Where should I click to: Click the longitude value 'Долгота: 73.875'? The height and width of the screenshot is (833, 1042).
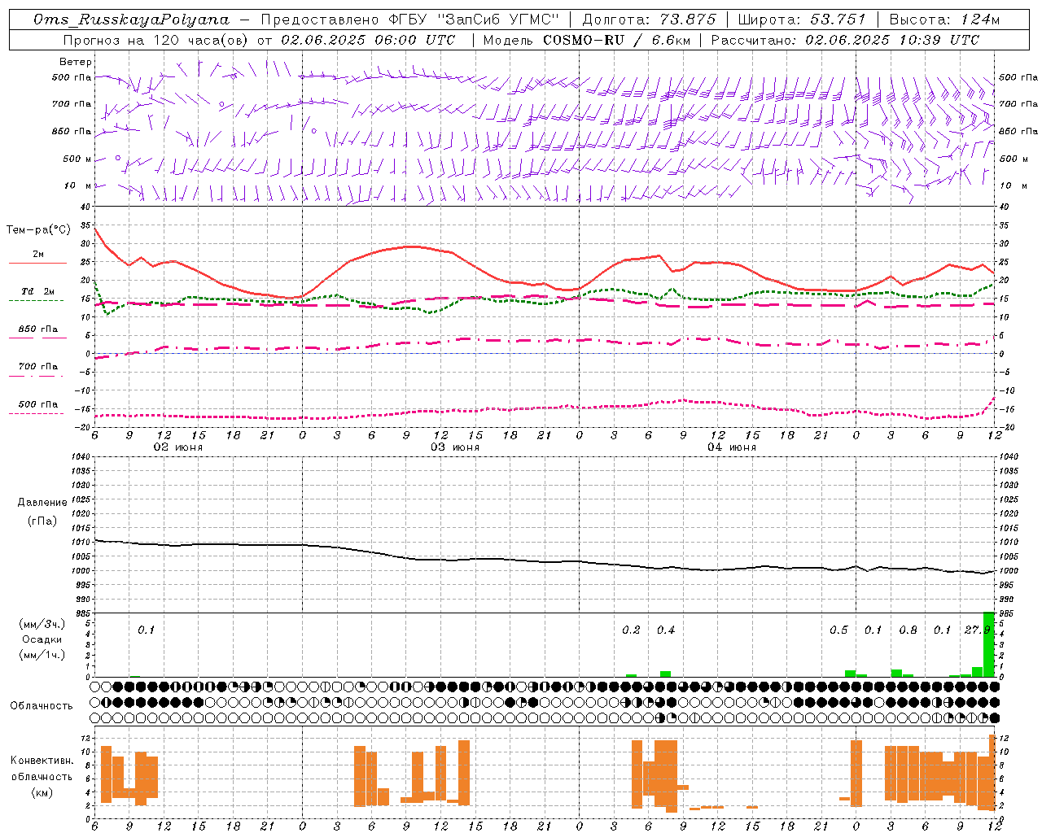point(649,20)
